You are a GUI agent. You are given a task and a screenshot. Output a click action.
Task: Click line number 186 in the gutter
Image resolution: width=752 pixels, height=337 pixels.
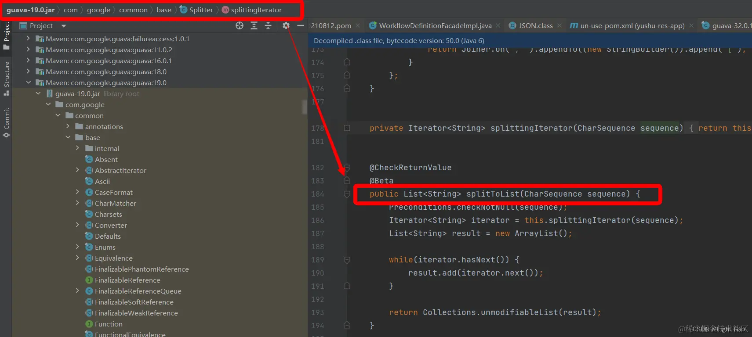tap(318, 220)
